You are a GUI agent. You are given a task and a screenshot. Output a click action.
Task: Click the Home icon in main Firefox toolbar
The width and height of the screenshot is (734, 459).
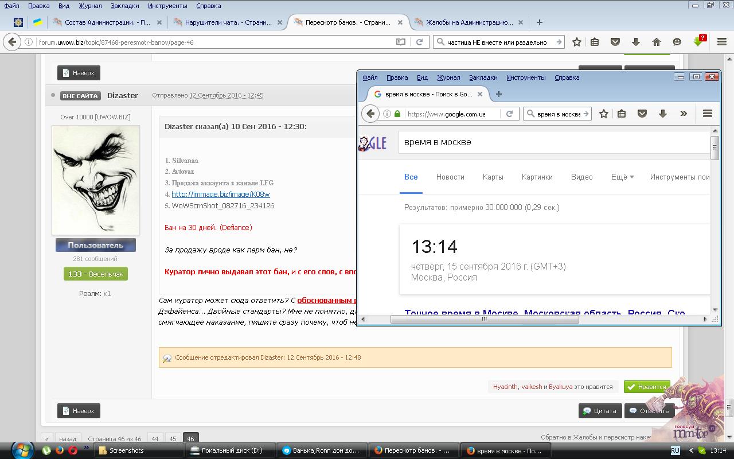pyautogui.click(x=657, y=42)
